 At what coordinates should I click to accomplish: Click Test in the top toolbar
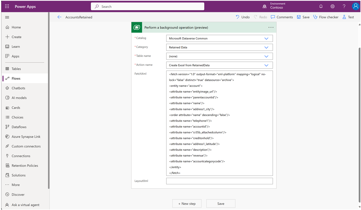[348, 17]
